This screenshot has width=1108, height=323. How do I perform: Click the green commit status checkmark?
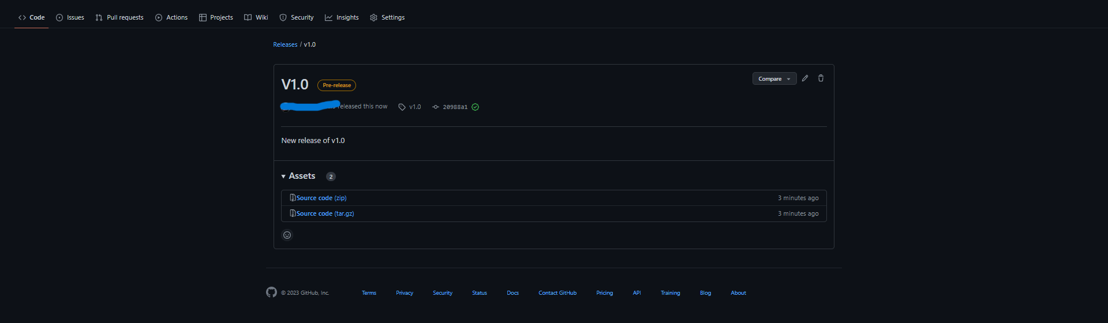[x=476, y=107]
